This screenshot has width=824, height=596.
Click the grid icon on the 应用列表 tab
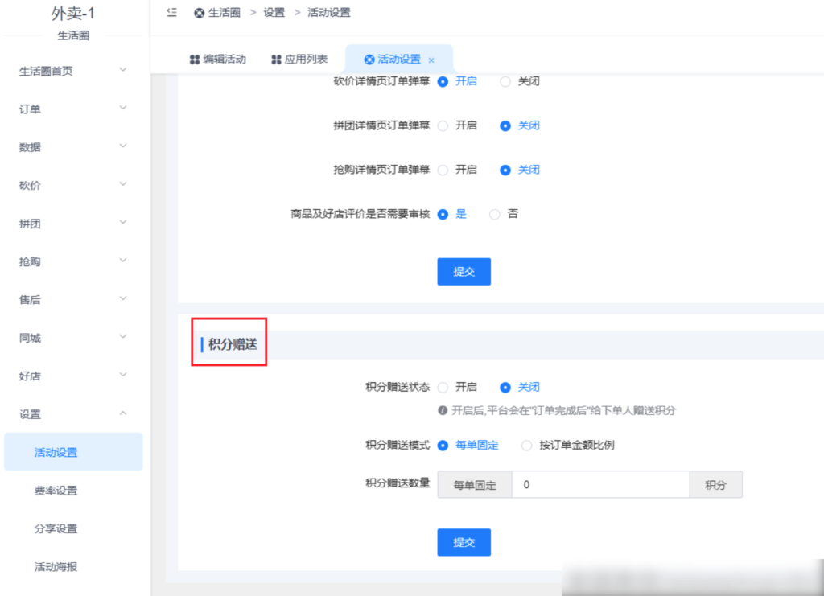click(x=274, y=58)
